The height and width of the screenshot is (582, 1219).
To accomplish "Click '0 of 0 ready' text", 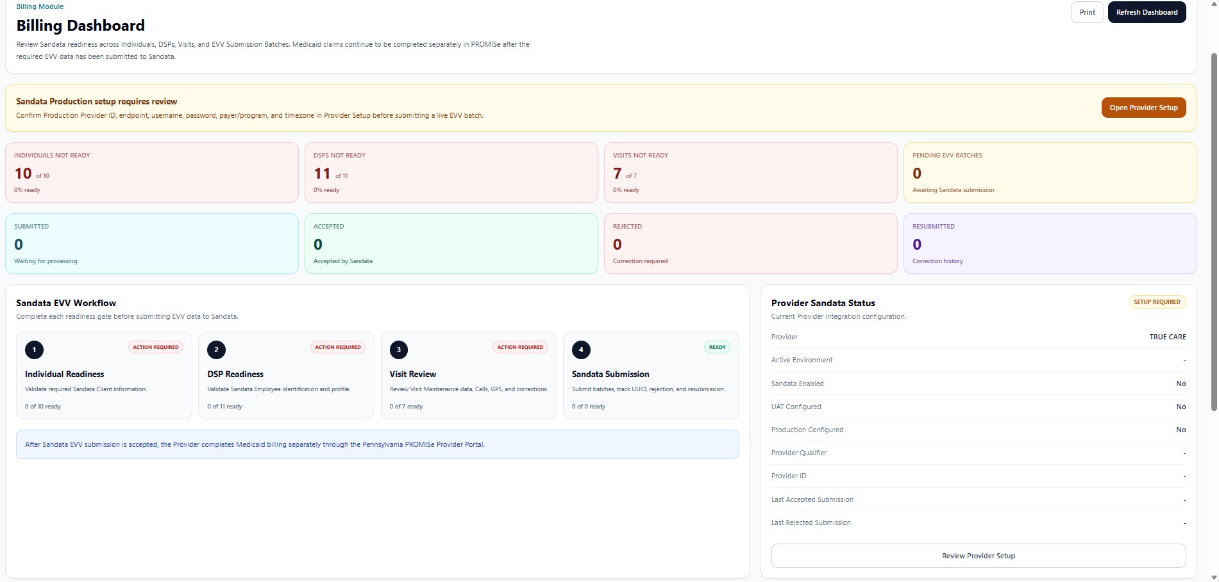I will 588,407.
